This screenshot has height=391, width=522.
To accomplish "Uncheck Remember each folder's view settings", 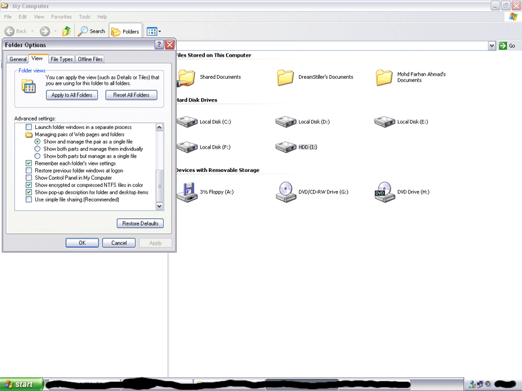I will [x=29, y=164].
